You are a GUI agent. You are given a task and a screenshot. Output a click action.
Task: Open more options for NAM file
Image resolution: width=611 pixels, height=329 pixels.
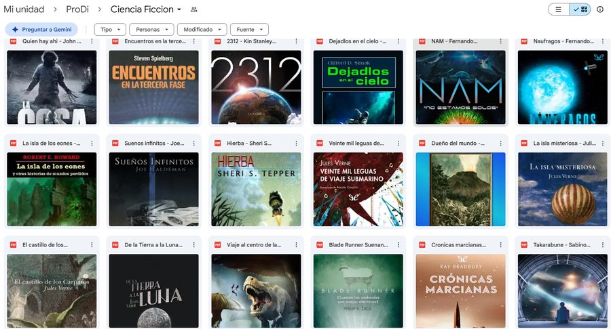501,41
